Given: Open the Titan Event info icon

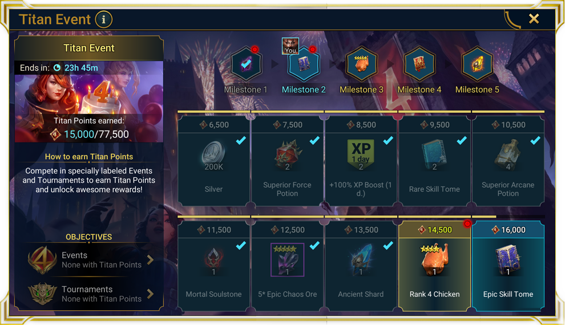Looking at the screenshot, I should tap(104, 19).
